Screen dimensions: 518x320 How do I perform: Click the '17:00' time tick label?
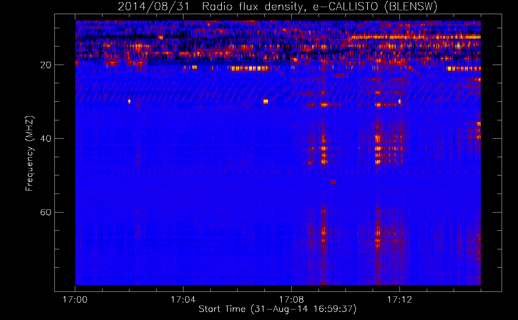pyautogui.click(x=75, y=300)
